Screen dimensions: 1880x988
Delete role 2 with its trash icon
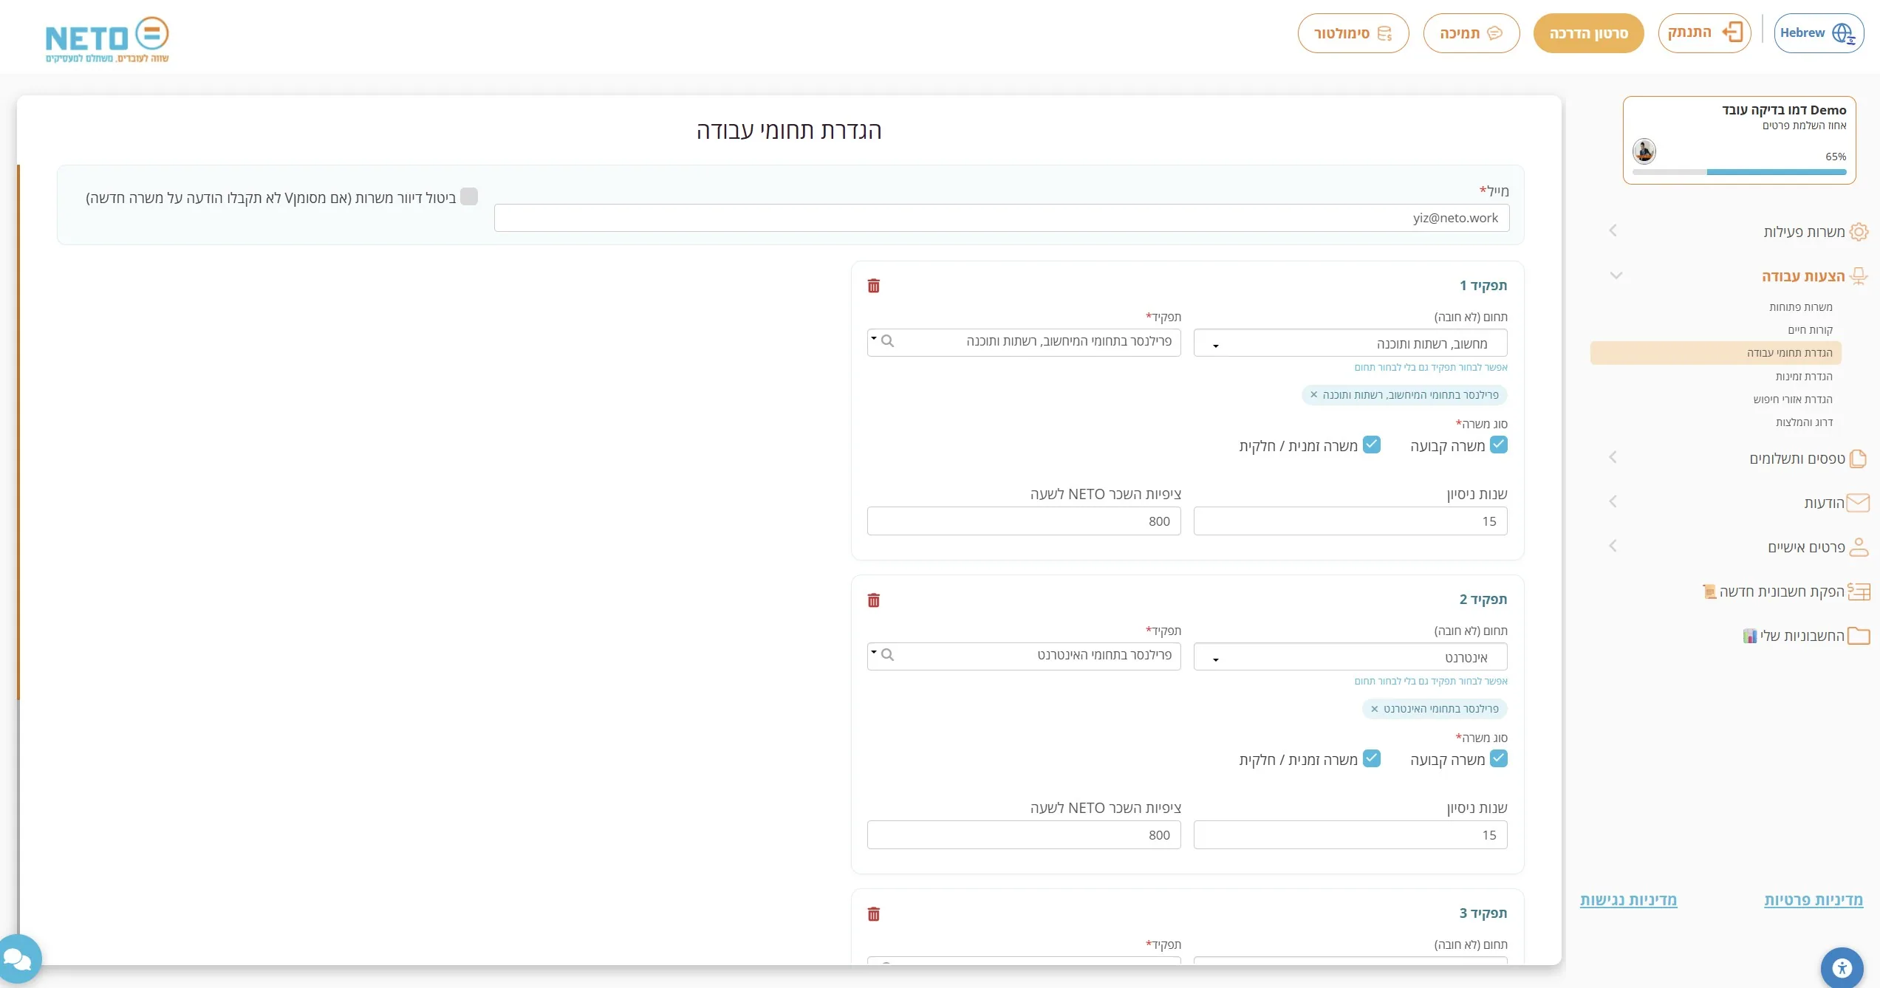point(873,600)
